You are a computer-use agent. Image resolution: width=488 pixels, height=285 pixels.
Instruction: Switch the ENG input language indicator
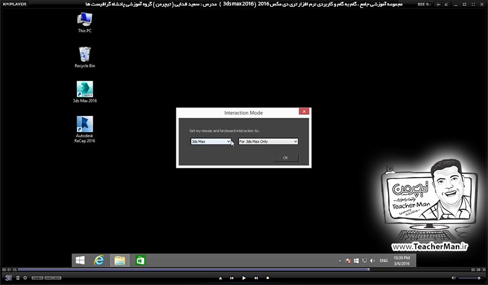pyautogui.click(x=384, y=261)
